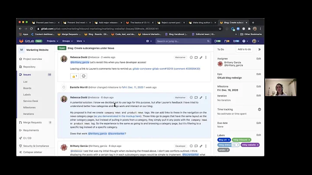
Task: Remove the mktg-inbound label
Action: (249, 140)
